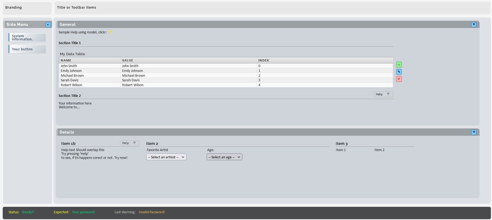Open the Favorite Artist dropdown

pos(166,157)
